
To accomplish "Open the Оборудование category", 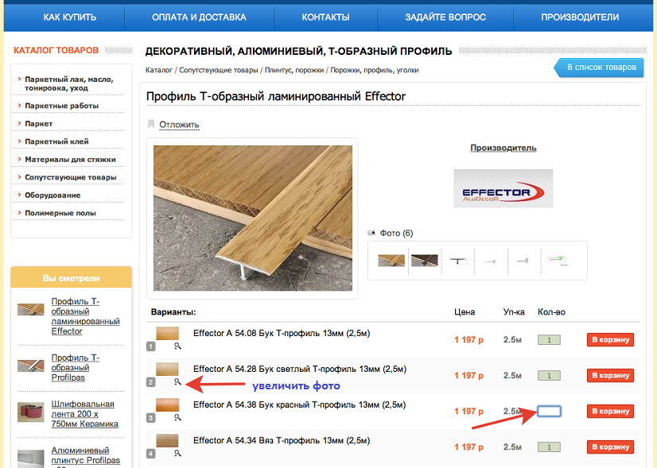I will click(x=52, y=195).
